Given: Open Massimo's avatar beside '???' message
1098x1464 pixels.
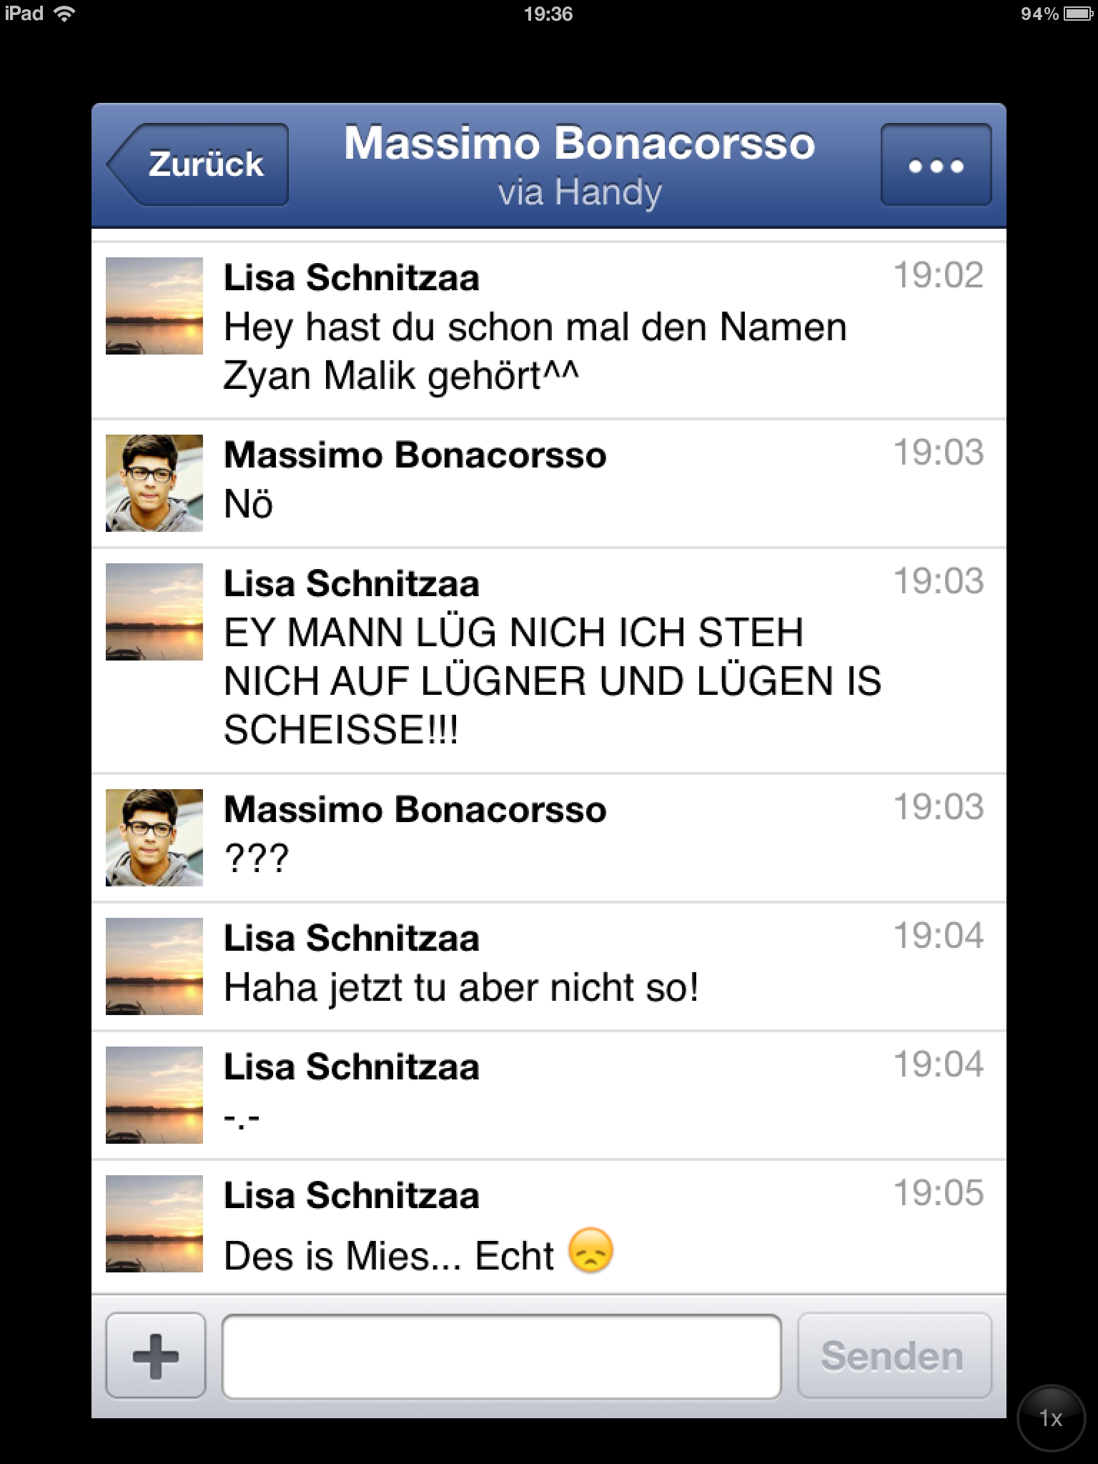Looking at the screenshot, I should tap(154, 838).
